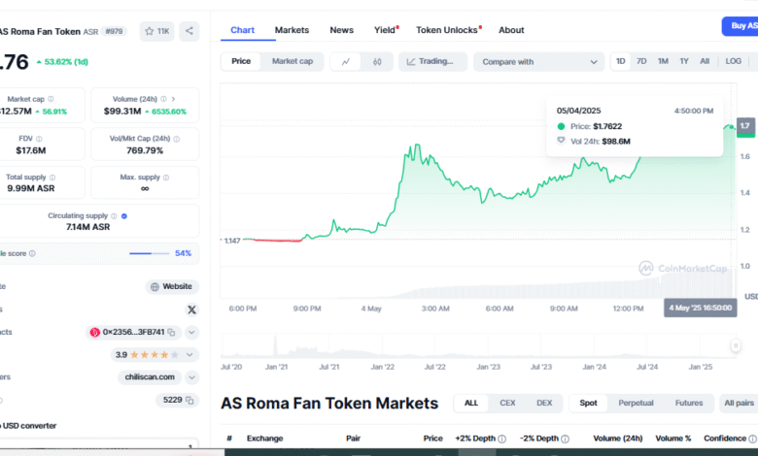Expand the contracts list chevron

tap(191, 333)
